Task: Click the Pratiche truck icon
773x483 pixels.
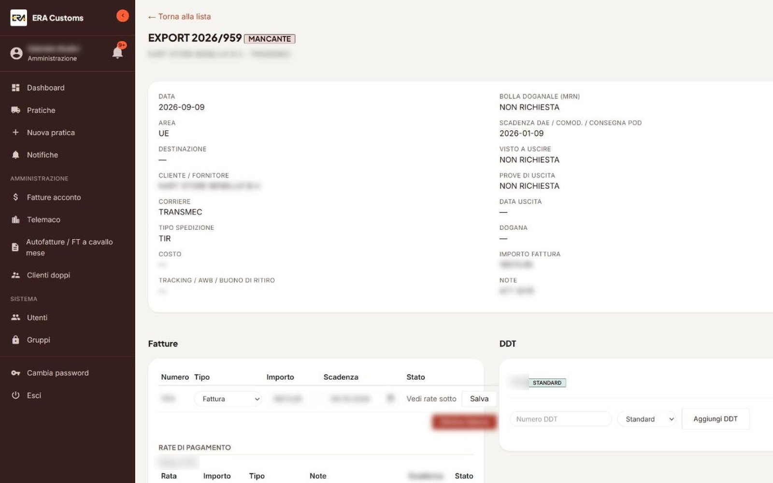Action: point(15,110)
